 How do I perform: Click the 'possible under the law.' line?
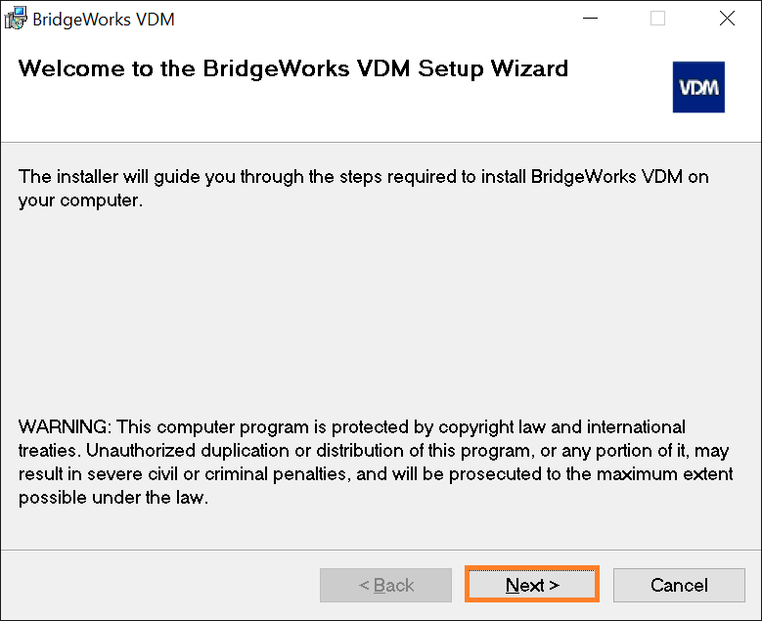[x=113, y=498]
